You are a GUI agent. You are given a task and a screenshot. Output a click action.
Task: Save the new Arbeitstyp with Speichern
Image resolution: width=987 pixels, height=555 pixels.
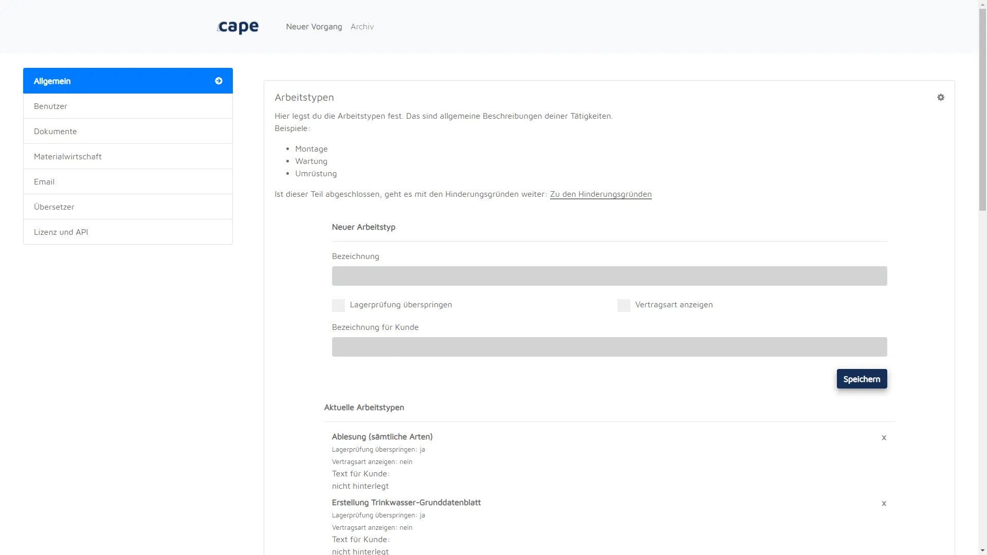pos(862,379)
